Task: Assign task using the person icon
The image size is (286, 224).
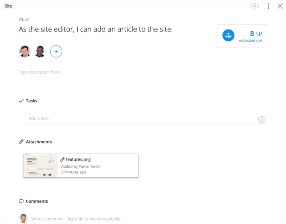Action: click(262, 120)
